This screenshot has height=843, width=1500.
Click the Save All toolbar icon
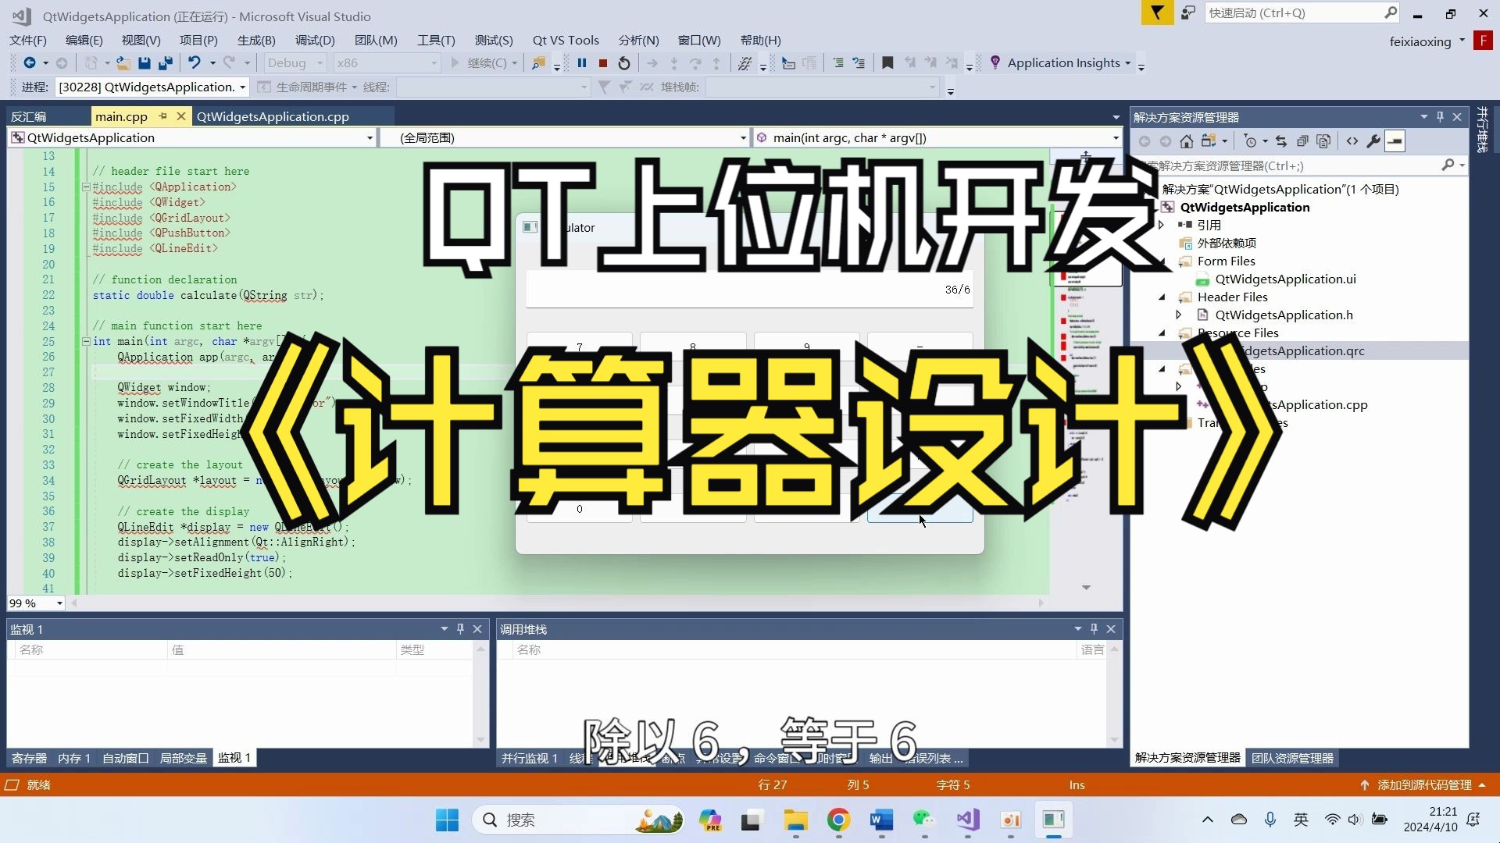(165, 63)
